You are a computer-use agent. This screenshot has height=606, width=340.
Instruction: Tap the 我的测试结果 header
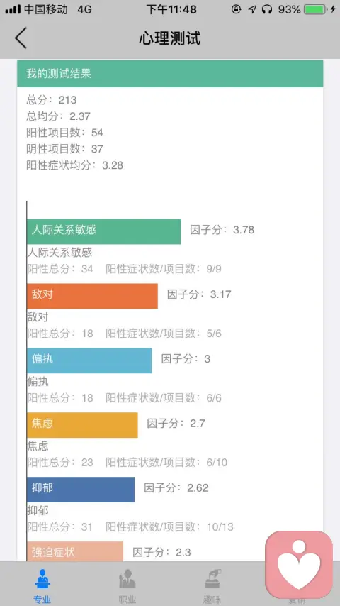pos(170,73)
